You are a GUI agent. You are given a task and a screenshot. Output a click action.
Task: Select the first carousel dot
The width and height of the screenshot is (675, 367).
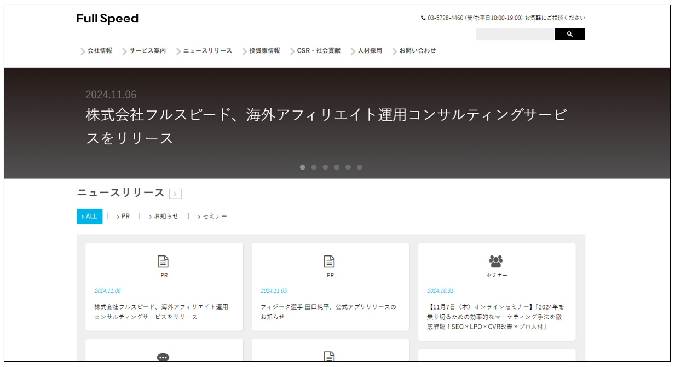[x=303, y=167]
